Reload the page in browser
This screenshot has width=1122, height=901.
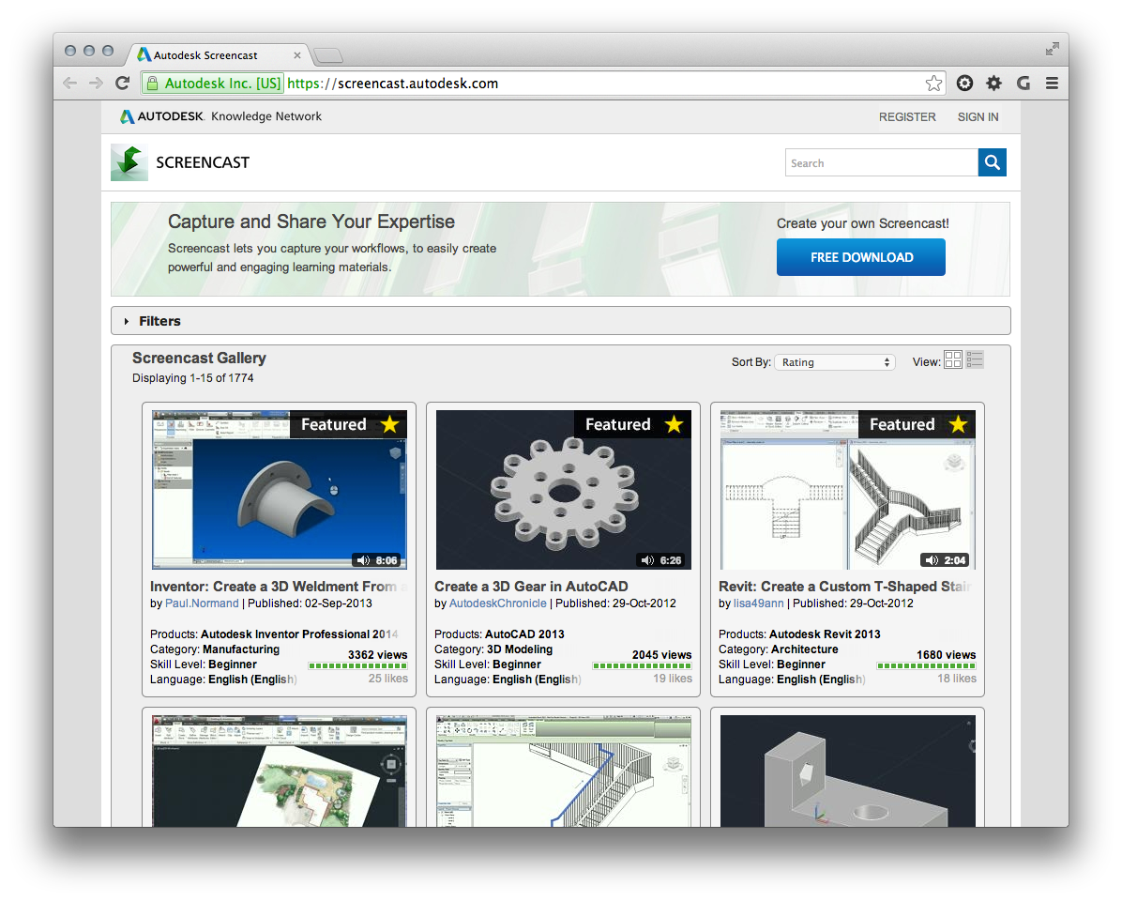(122, 84)
